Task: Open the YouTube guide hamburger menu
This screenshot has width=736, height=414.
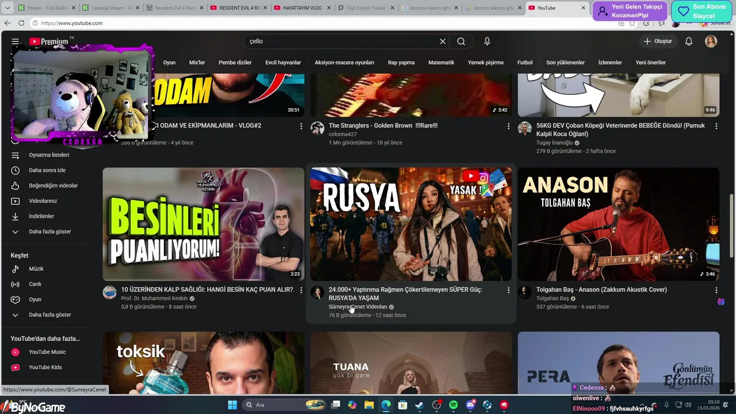Action: pyautogui.click(x=16, y=41)
